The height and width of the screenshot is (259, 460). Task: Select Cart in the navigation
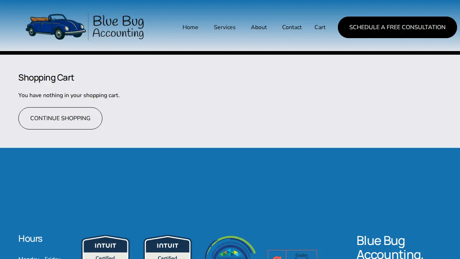320,27
